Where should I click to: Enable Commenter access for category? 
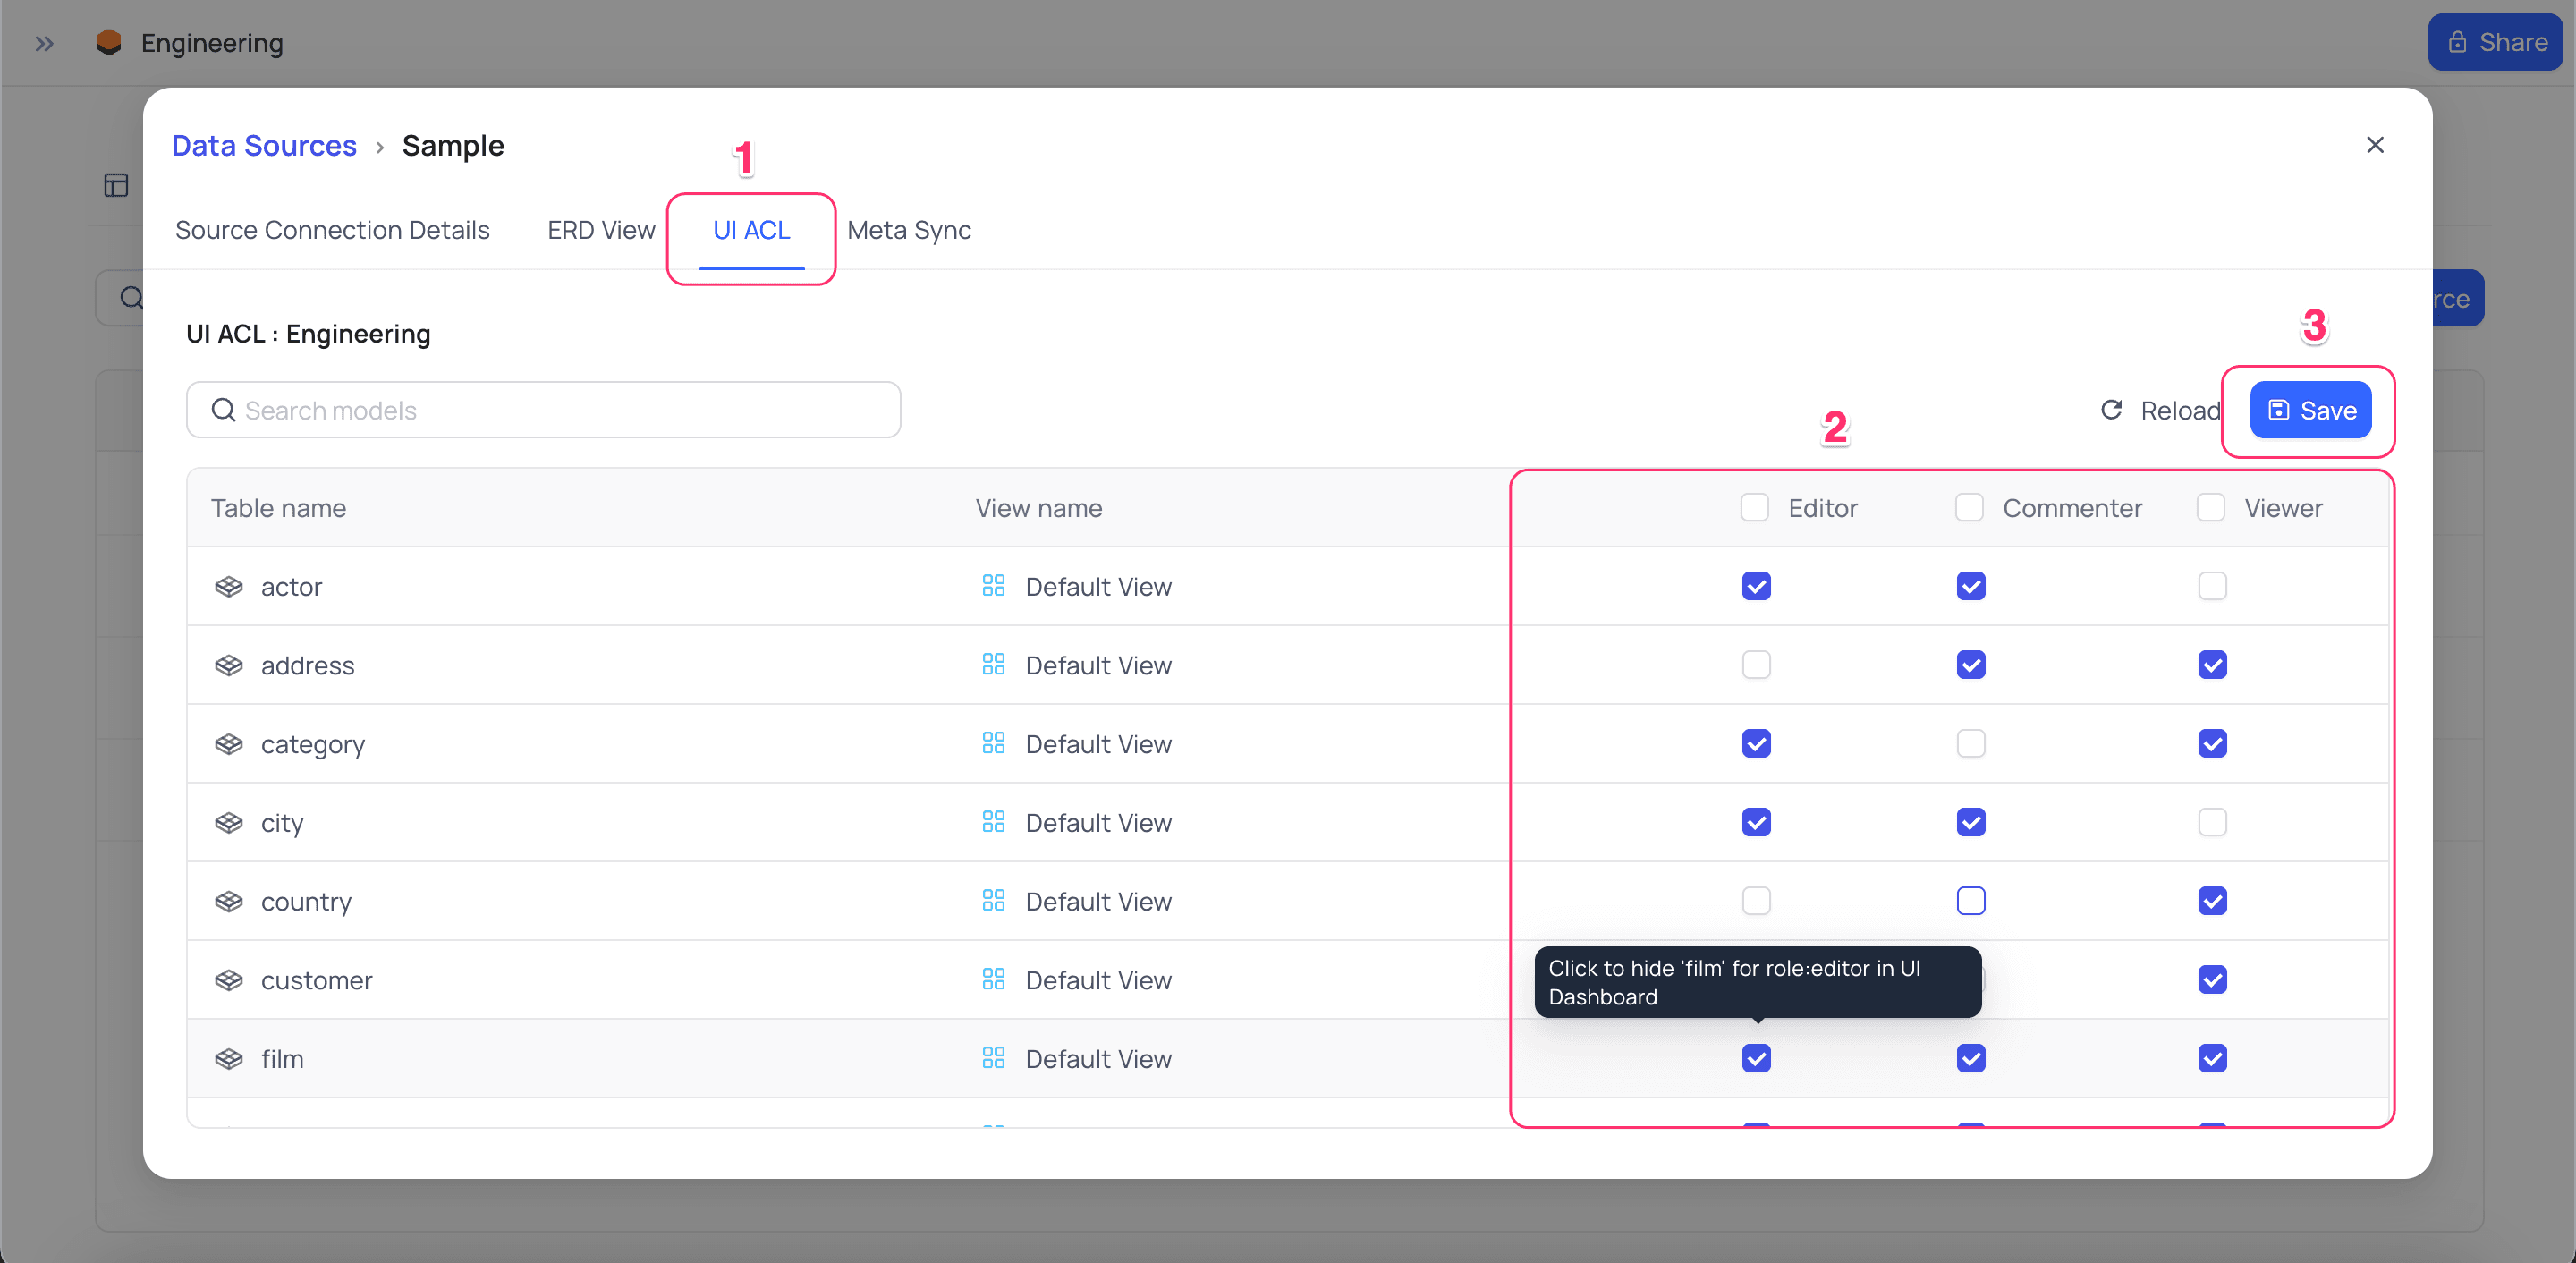pyautogui.click(x=1970, y=743)
